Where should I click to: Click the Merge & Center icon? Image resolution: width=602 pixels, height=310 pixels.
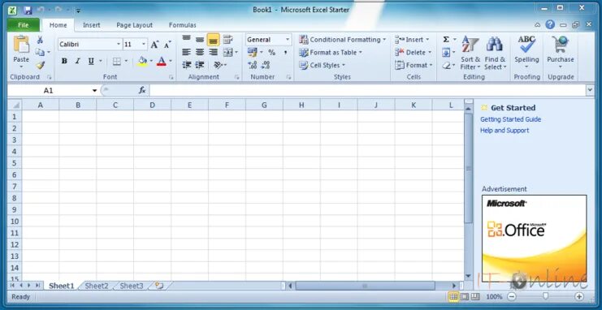[x=228, y=52]
